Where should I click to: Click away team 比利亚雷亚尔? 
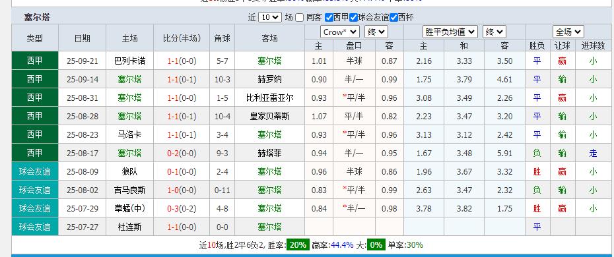pyautogui.click(x=269, y=98)
